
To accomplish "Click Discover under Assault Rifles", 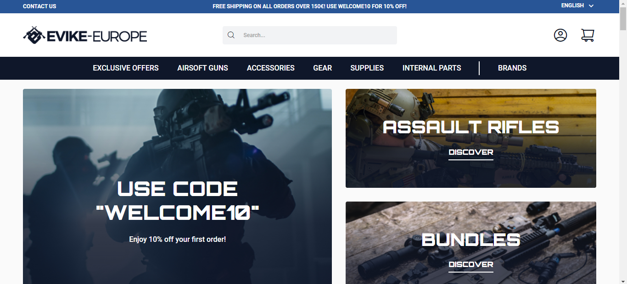I will pyautogui.click(x=470, y=152).
